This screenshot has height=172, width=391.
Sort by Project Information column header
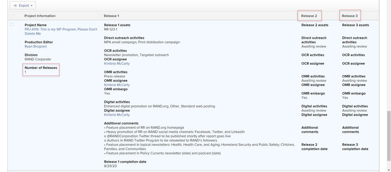[40, 16]
